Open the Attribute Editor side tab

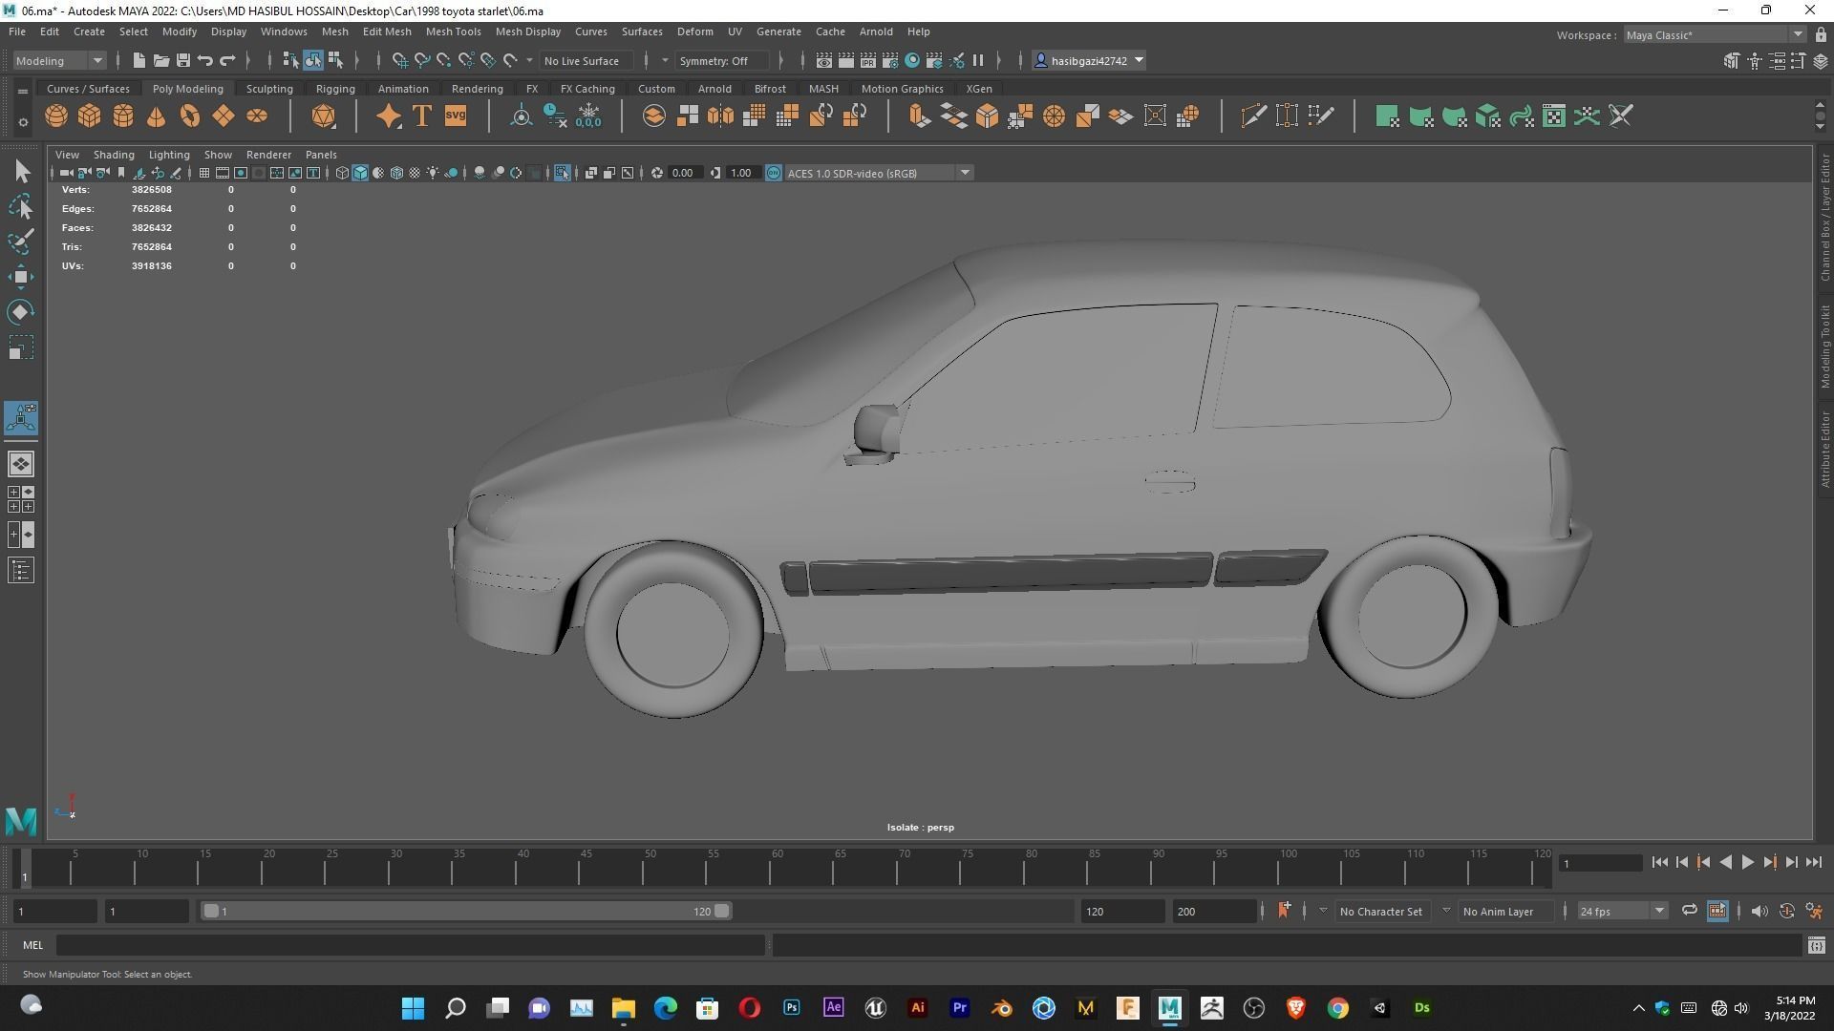pos(1824,450)
